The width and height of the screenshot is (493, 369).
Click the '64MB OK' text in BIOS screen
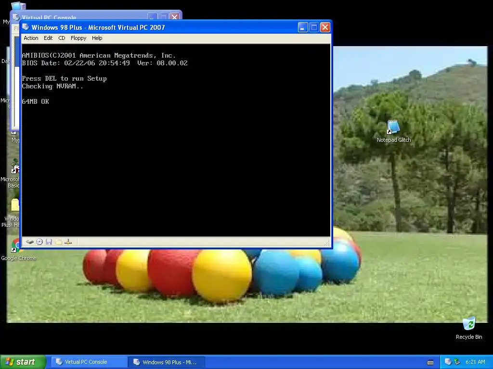click(35, 101)
